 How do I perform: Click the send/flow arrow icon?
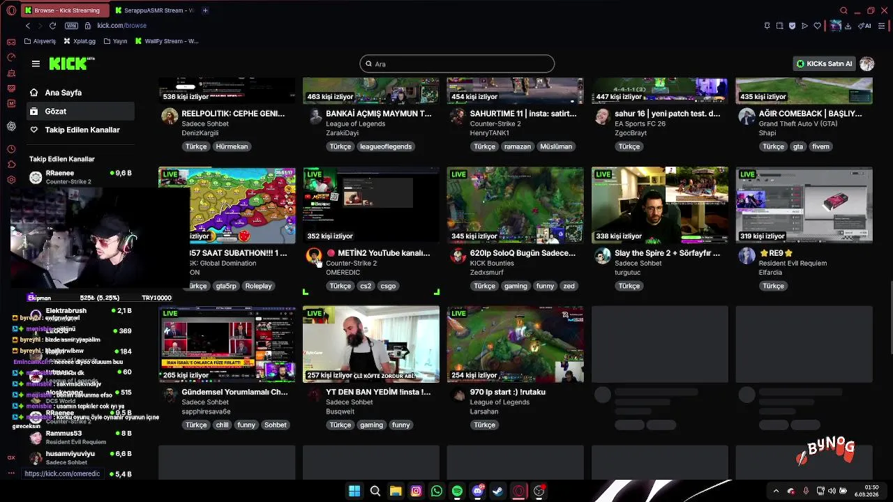coord(804,26)
